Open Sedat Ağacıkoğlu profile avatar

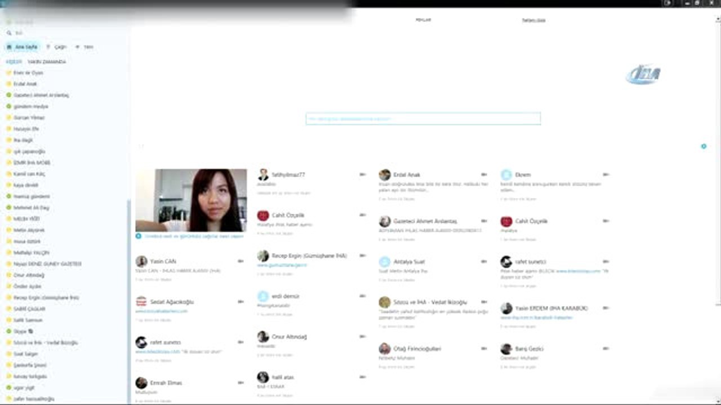point(141,302)
